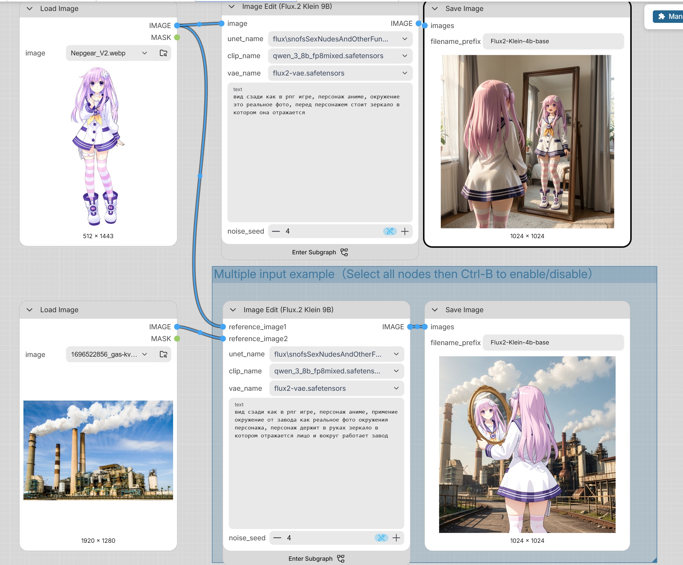Image resolution: width=683 pixels, height=565 pixels.
Task: Collapse the ungrouped Image Edit (Flux.2 Klein 9B) node
Action: tap(232, 6)
